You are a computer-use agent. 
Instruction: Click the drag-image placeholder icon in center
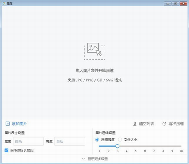pos(94,51)
